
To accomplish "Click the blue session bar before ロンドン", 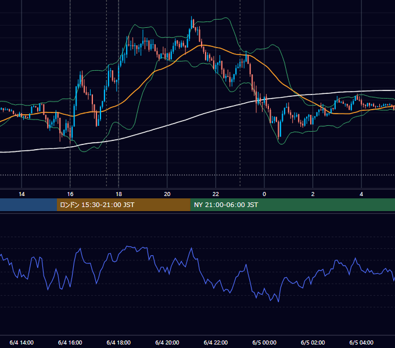I will point(28,205).
